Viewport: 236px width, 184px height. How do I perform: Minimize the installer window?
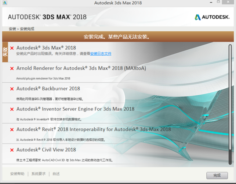point(211,3)
